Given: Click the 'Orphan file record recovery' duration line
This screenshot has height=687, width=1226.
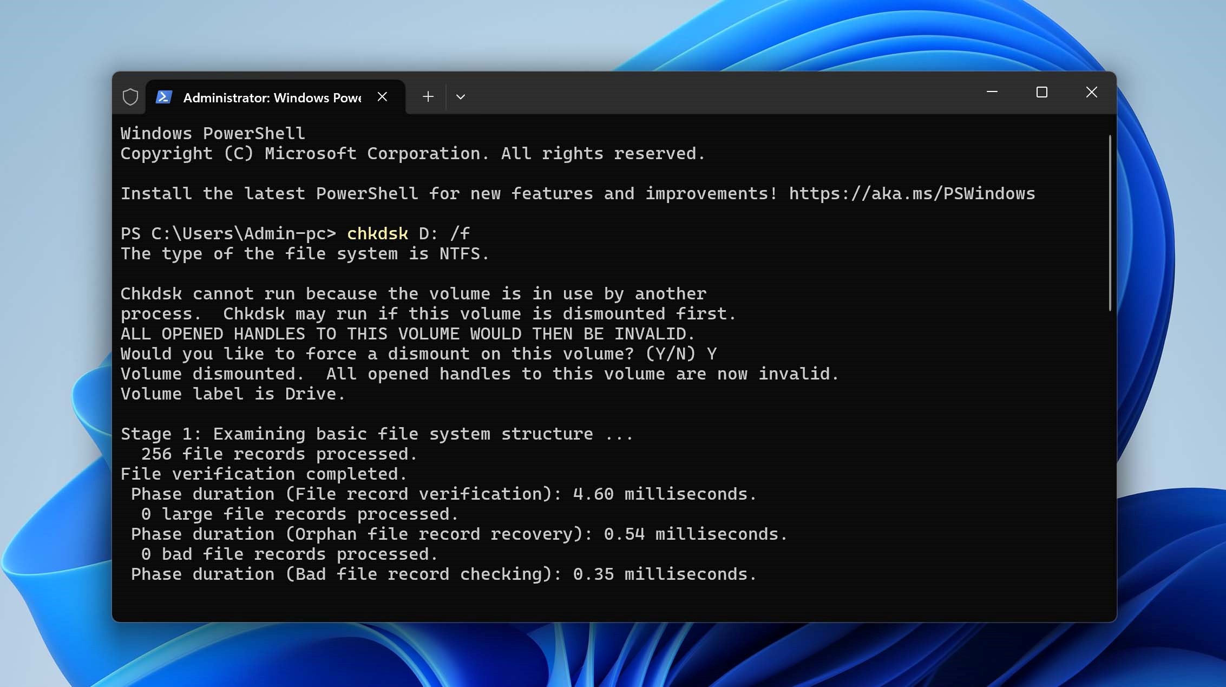Looking at the screenshot, I should 459,534.
